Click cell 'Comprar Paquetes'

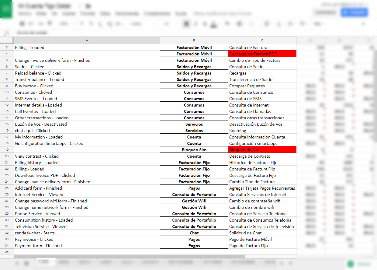pos(262,86)
